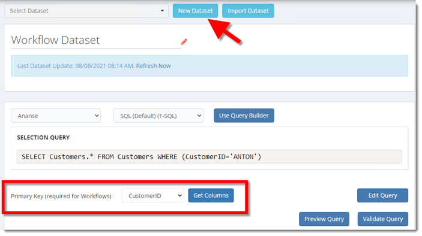The image size is (422, 236).
Task: Click the Workflow Dataset title field
Action: tap(96, 40)
